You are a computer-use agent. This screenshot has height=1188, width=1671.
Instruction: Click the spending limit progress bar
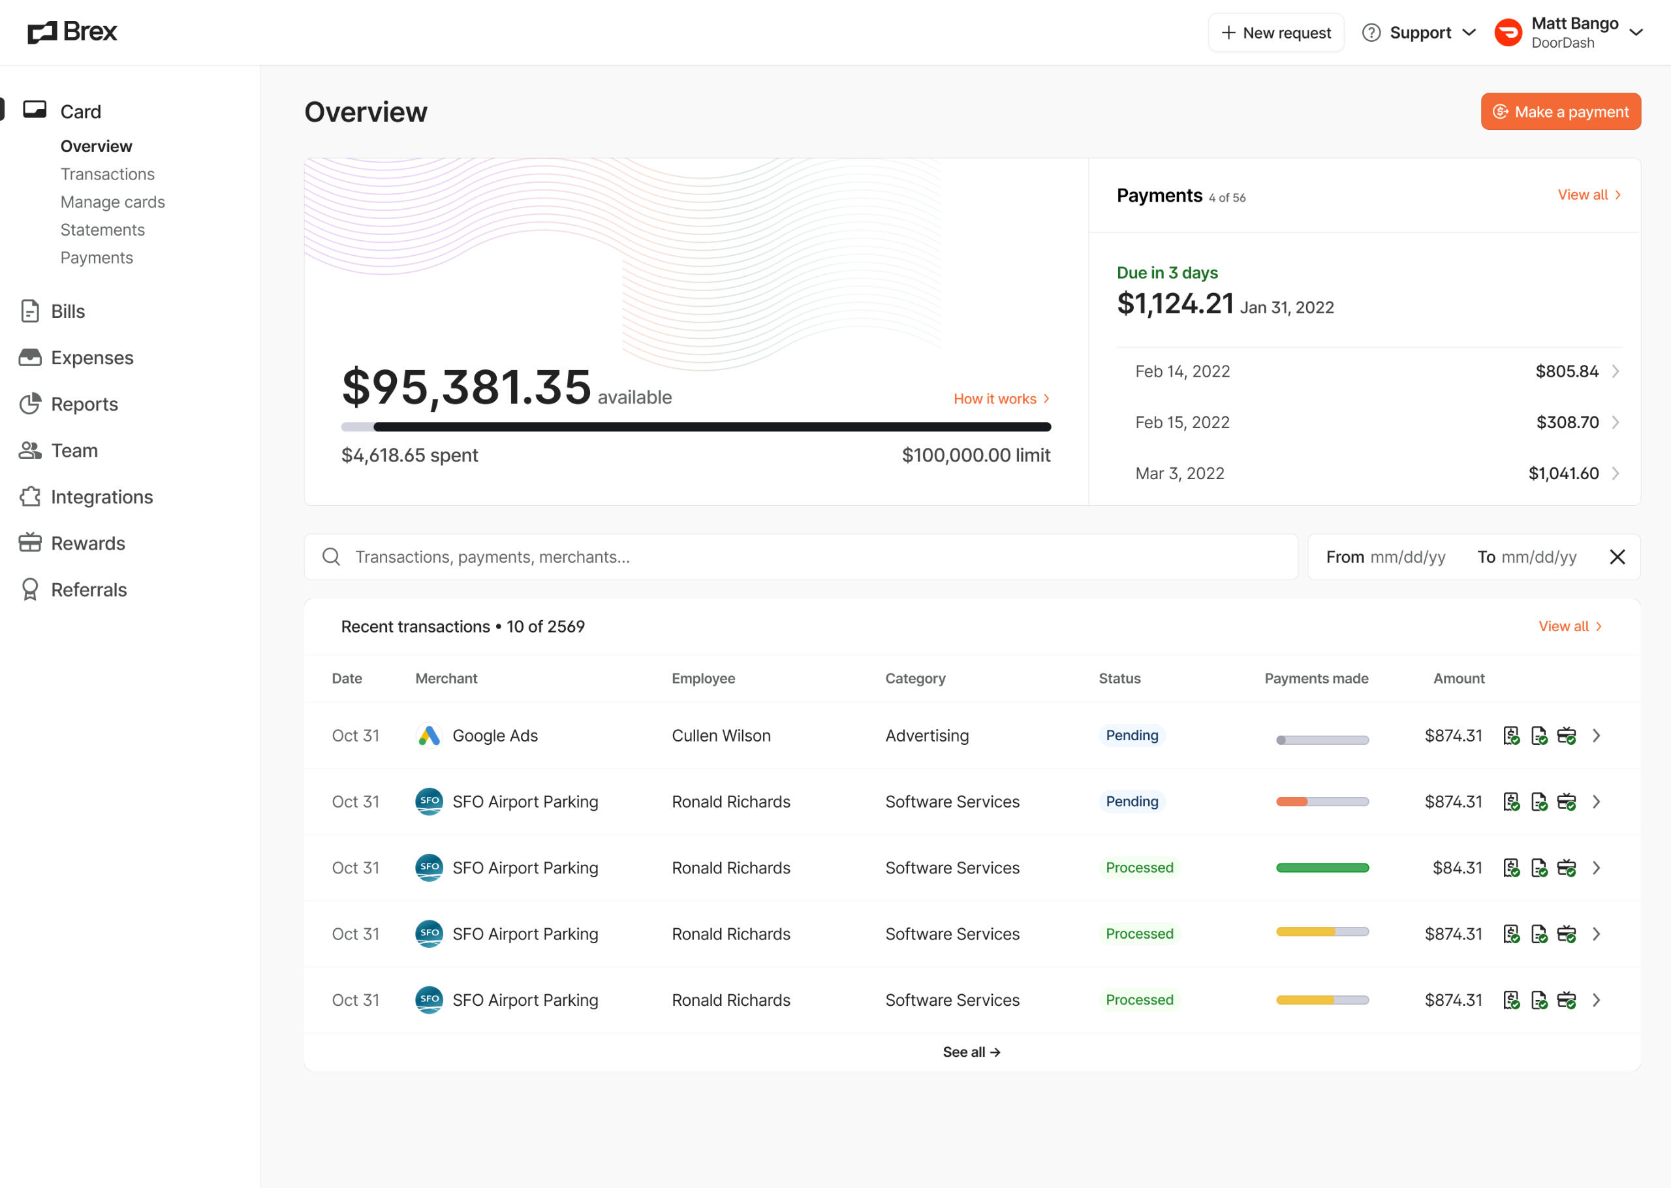click(695, 426)
